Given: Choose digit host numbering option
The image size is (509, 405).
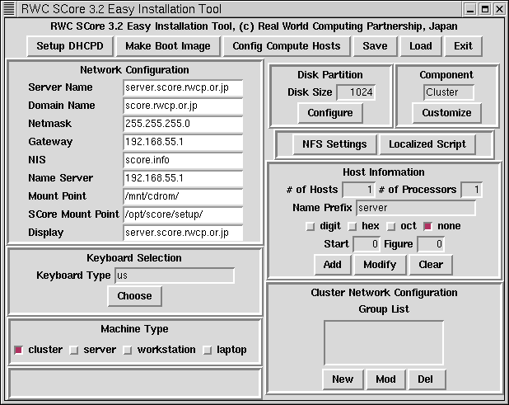Looking at the screenshot, I should pos(311,226).
